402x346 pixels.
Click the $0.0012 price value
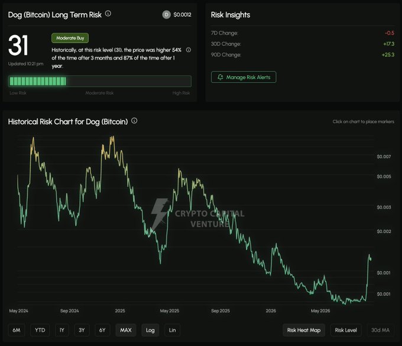[x=182, y=15]
